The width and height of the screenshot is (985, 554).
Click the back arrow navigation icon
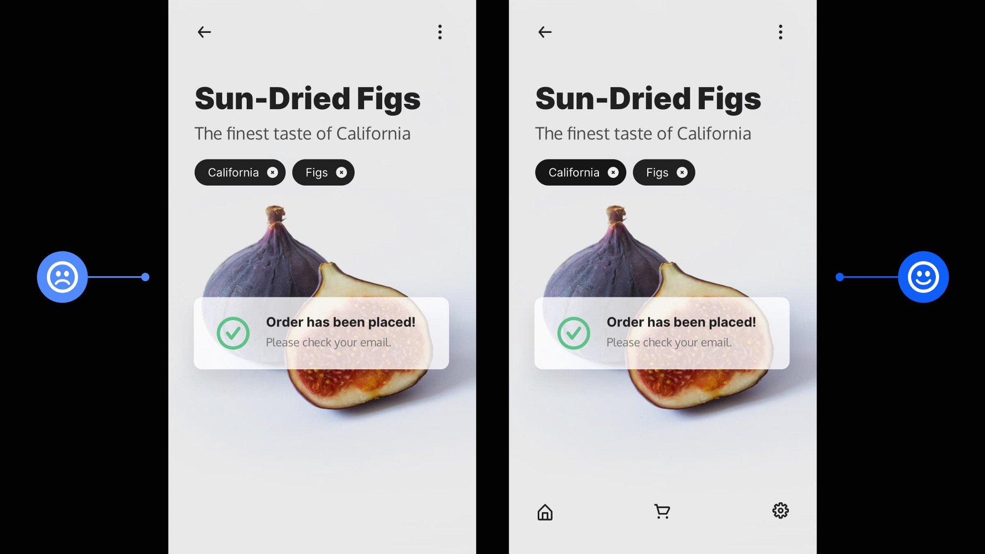tap(204, 31)
